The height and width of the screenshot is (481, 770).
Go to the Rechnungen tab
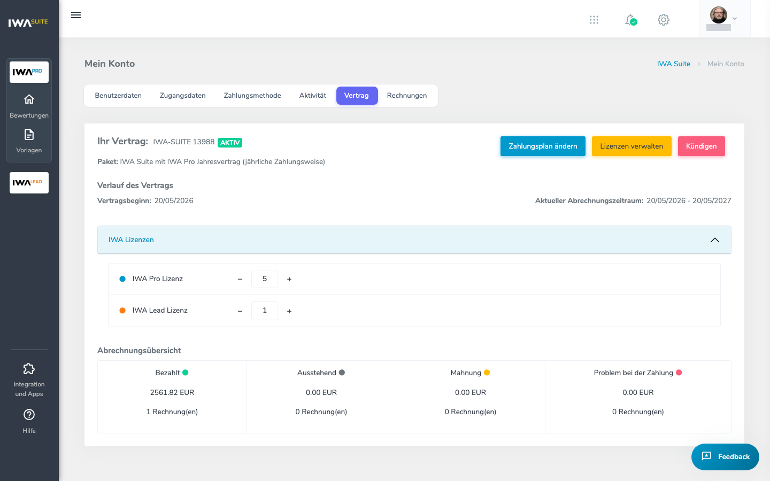407,96
